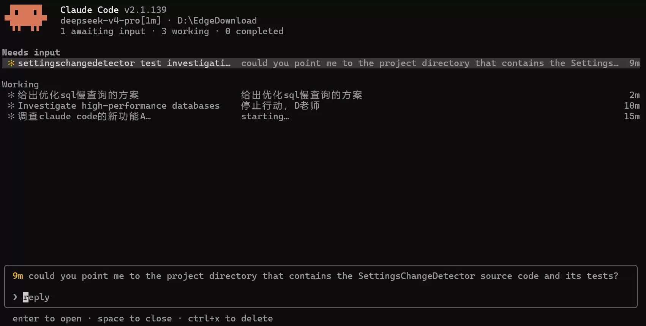Click the deepseek-v4-pro[1m] model label
The image size is (646, 326).
coord(111,21)
